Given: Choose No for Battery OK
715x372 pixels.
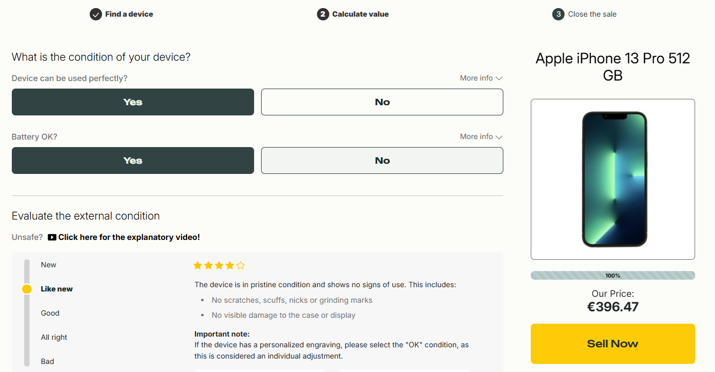Looking at the screenshot, I should [382, 161].
